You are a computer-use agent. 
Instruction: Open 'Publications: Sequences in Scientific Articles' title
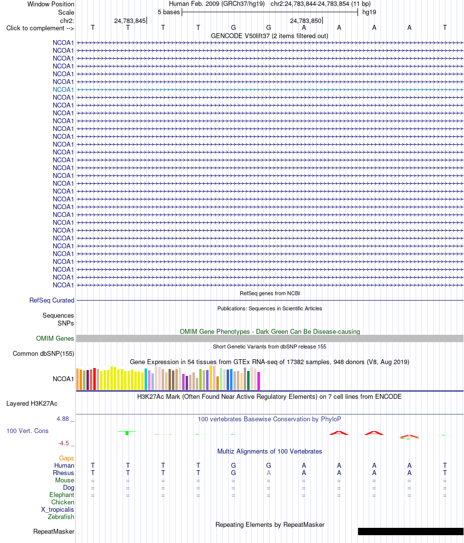[270, 308]
